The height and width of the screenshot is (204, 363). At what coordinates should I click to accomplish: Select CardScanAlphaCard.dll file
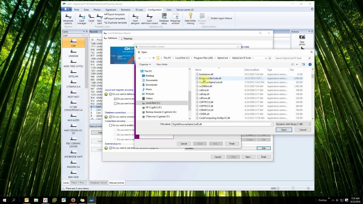click(211, 82)
